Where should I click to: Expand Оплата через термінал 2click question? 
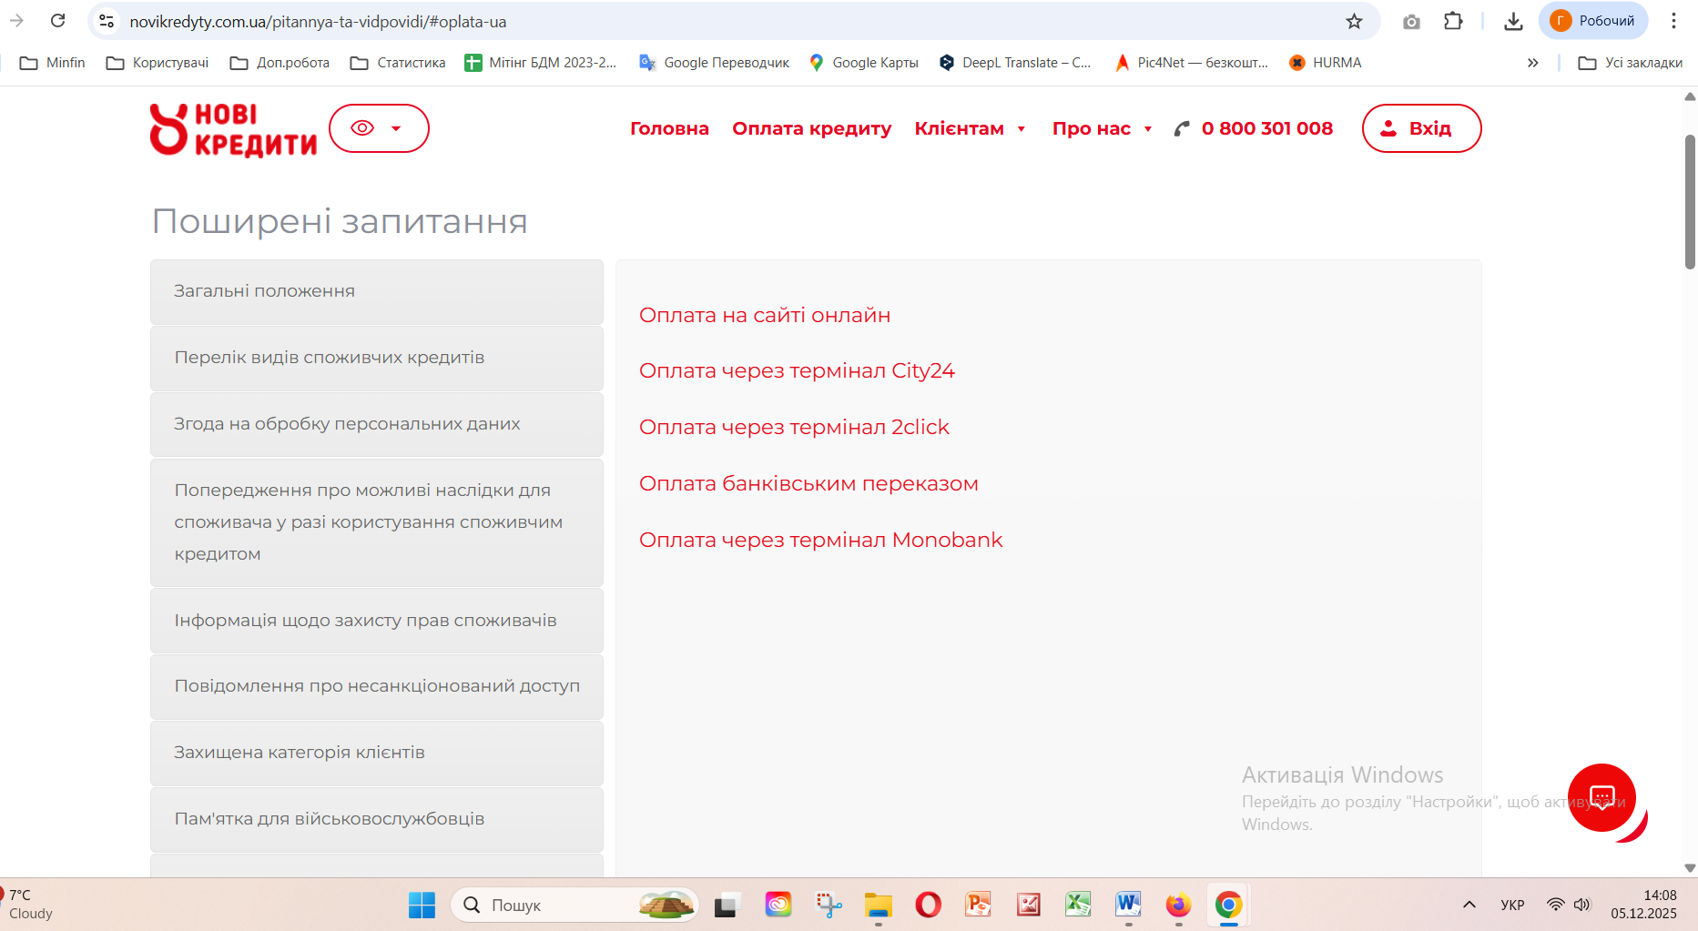click(x=794, y=428)
